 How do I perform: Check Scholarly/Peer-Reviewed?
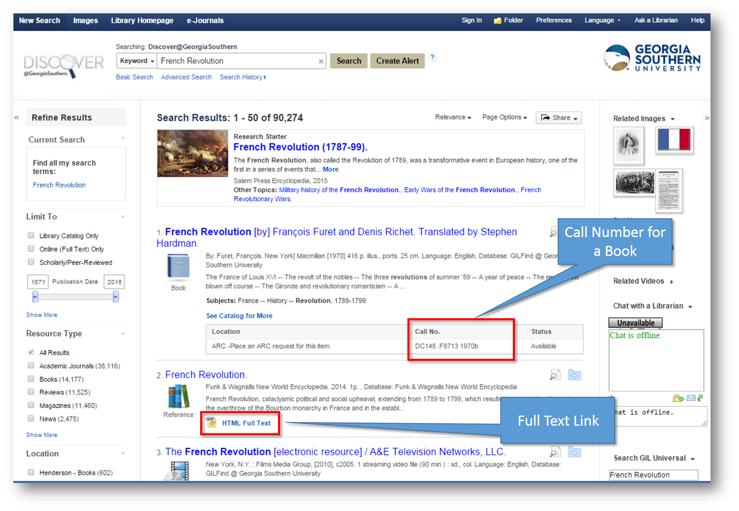(x=31, y=262)
